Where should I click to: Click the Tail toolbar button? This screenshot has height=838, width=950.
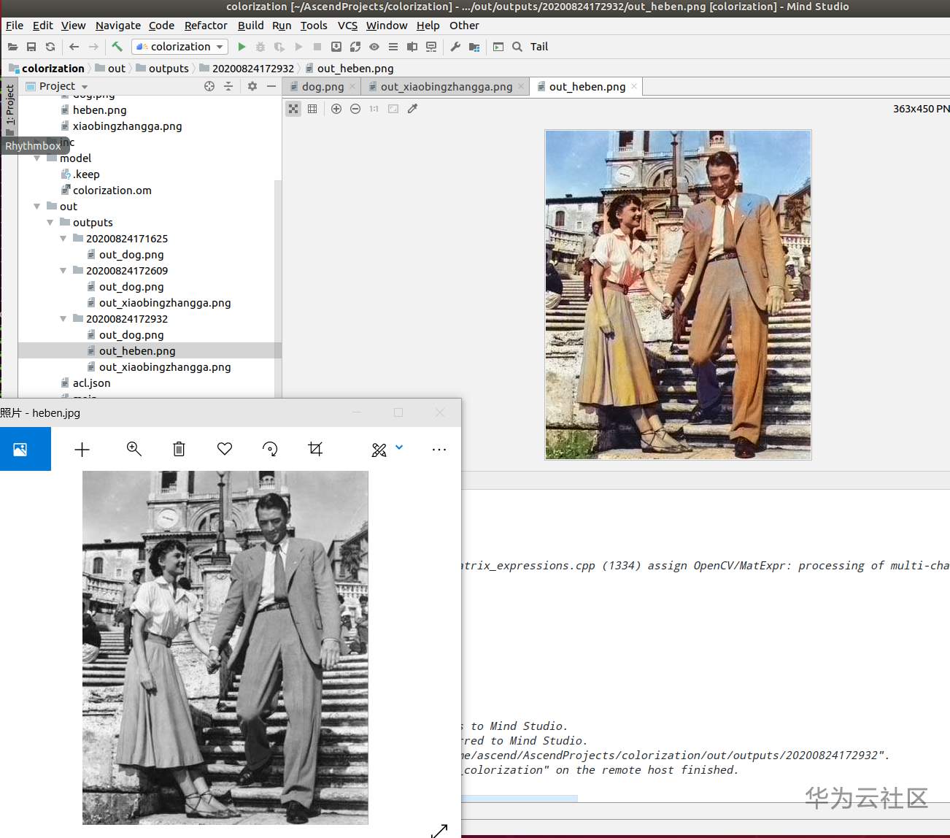point(538,47)
